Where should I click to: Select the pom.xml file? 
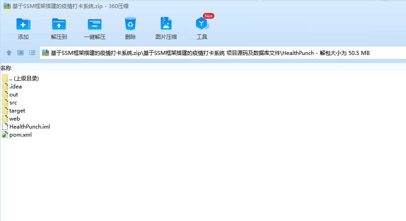pos(17,134)
